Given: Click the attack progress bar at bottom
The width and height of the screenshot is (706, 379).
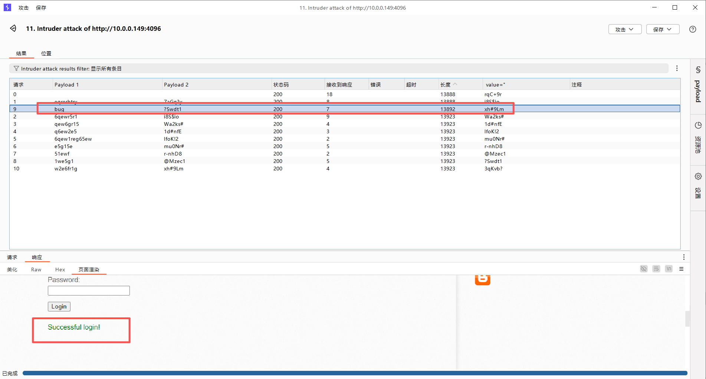Looking at the screenshot, I should tap(355, 373).
